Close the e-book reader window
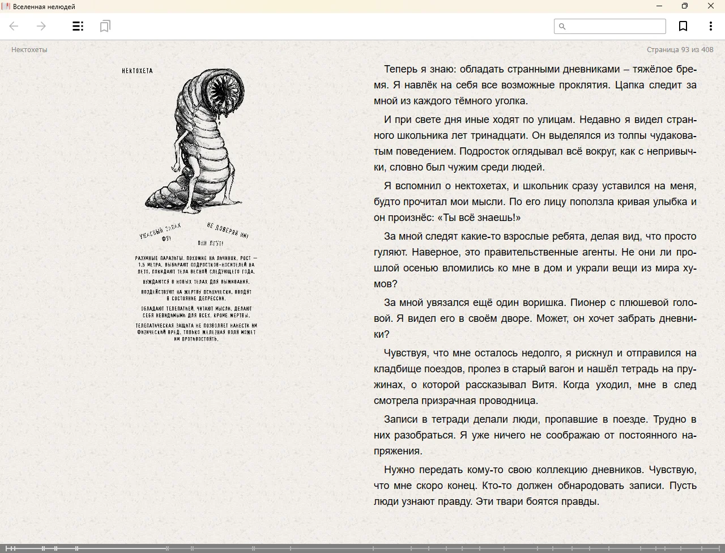The width and height of the screenshot is (725, 553). 711,6
